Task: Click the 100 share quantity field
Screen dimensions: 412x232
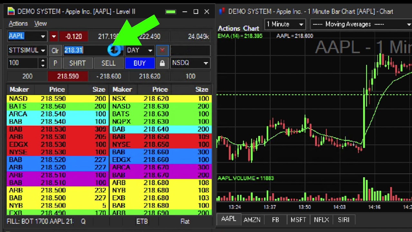Action: (x=23, y=63)
